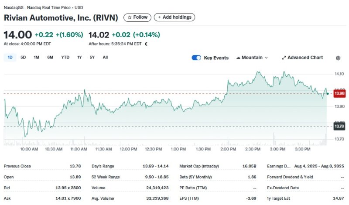Click the Advanced Chart expand-arrows icon
Screen dimensions: 349x205
(x=284, y=58)
